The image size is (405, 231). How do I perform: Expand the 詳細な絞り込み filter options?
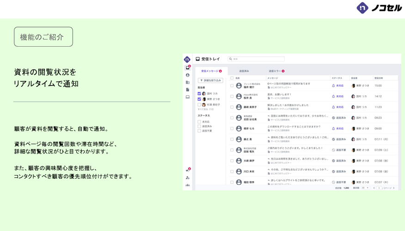[210, 80]
